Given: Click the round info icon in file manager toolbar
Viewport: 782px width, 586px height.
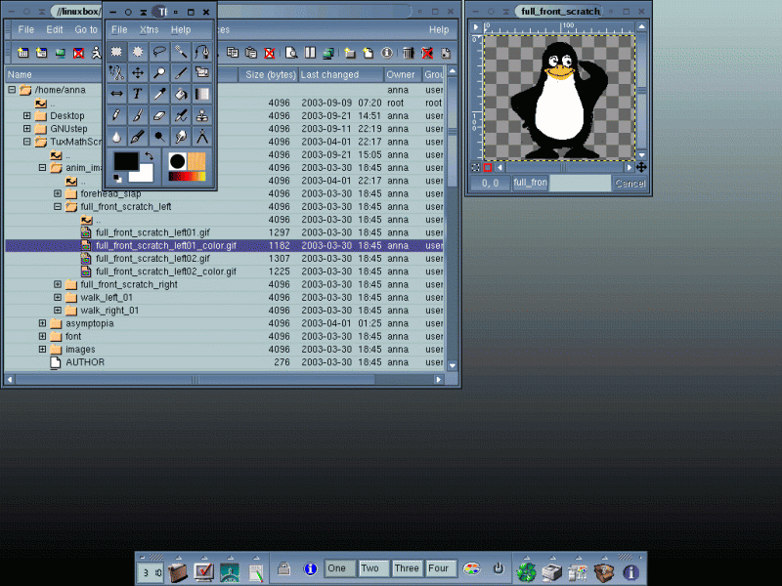Looking at the screenshot, I should click(x=387, y=53).
